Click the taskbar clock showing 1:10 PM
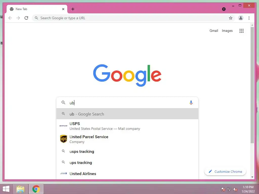The height and width of the screenshot is (194, 259). 248,189
